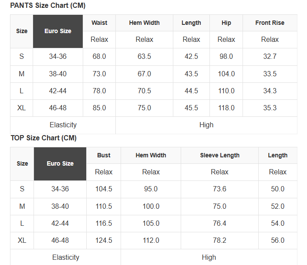307x265 pixels.
Task: Select the sleeve length value 76.4
Action: tap(219, 224)
